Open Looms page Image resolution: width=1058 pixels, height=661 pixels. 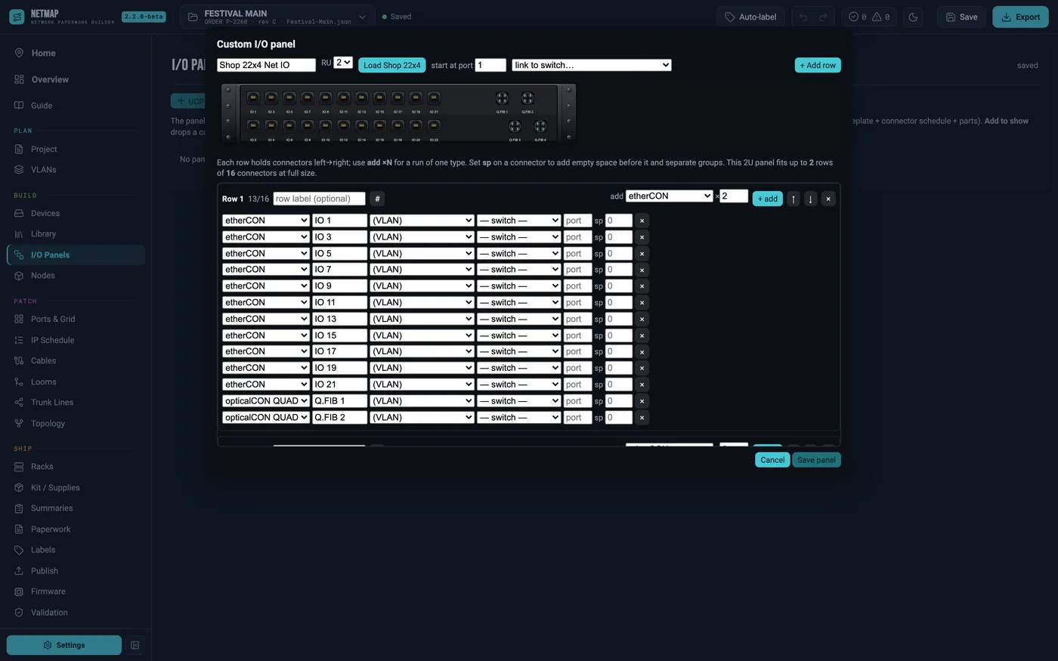pyautogui.click(x=76, y=381)
